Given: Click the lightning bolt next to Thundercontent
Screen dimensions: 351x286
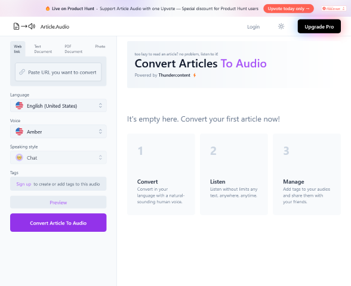Looking at the screenshot, I should [x=195, y=75].
